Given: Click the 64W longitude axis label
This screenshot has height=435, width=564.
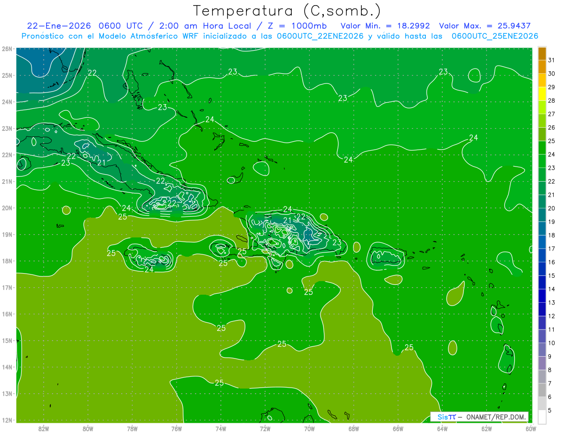Looking at the screenshot, I should point(442,428).
